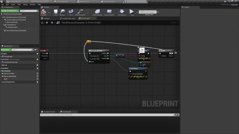This screenshot has width=239, height=134.
Task: Open the Play options dropdown arrow
Action: [137, 13]
